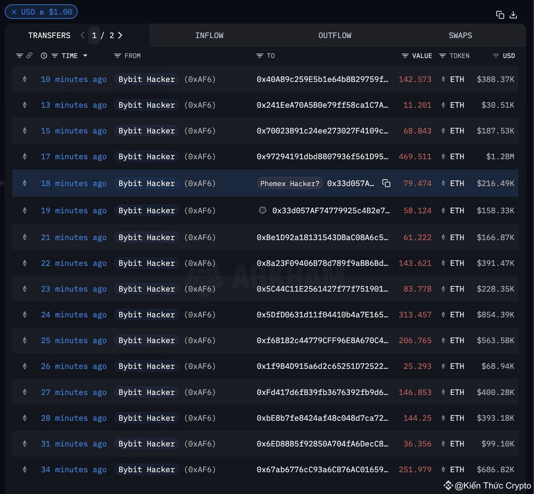Go to the next transfers page

pyautogui.click(x=120, y=35)
